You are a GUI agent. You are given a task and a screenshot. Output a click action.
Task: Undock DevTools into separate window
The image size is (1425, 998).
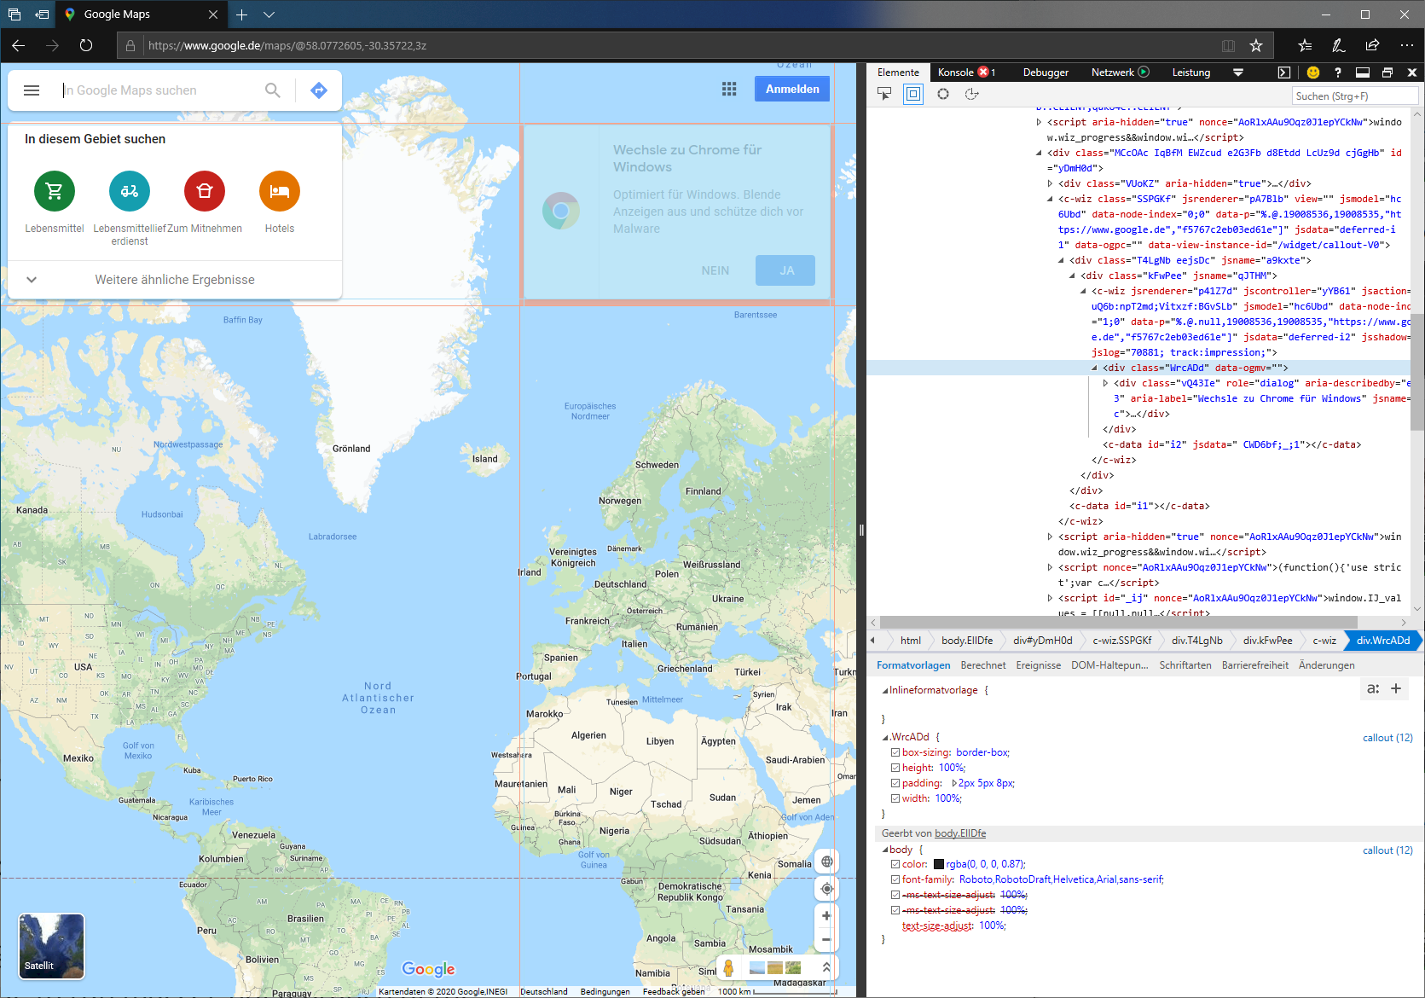[1387, 73]
